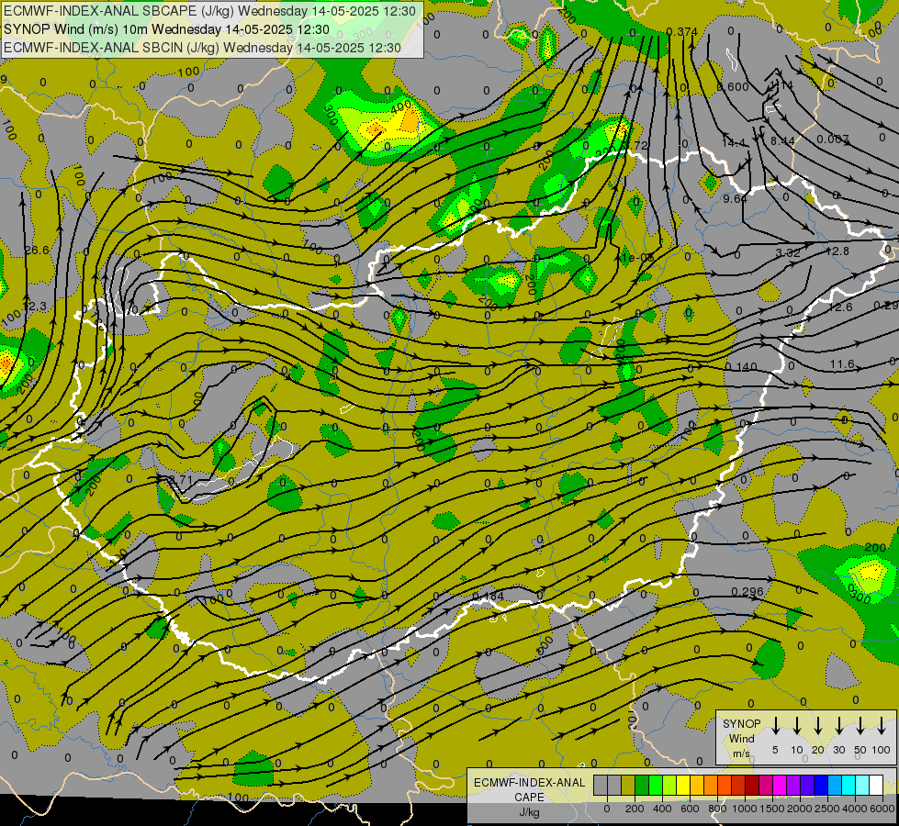Click the 400 contour label near orange area

point(400,106)
